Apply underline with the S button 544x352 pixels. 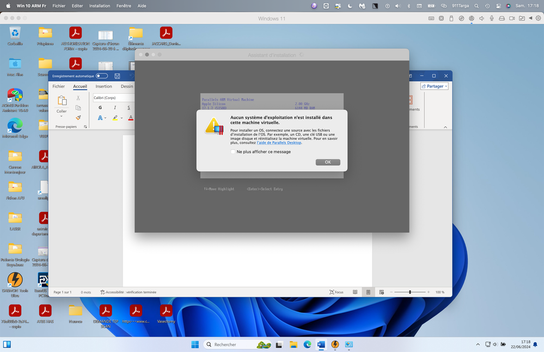click(x=129, y=107)
